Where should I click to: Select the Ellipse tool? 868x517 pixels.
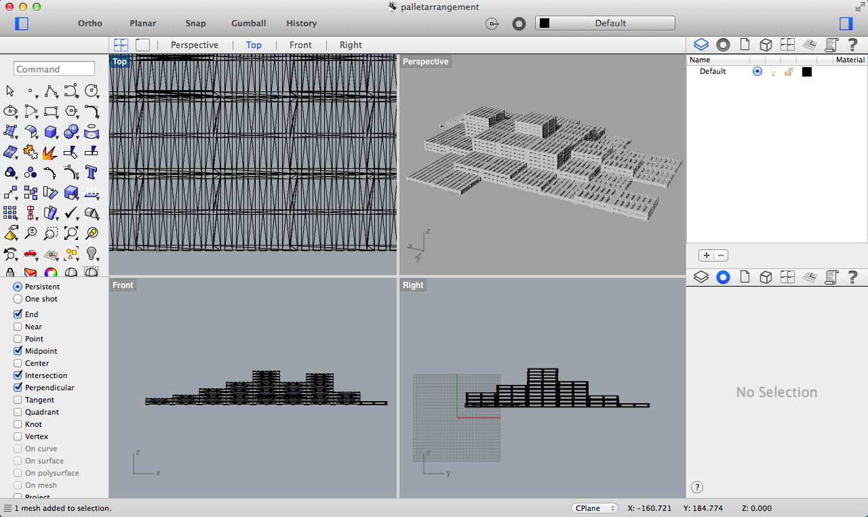[10, 111]
